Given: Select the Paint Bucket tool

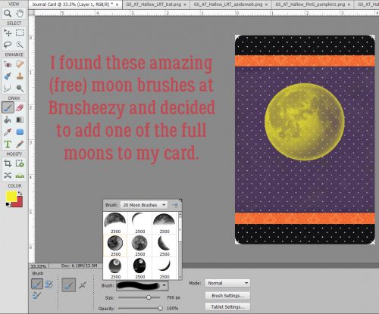Looking at the screenshot, I should tap(8, 120).
